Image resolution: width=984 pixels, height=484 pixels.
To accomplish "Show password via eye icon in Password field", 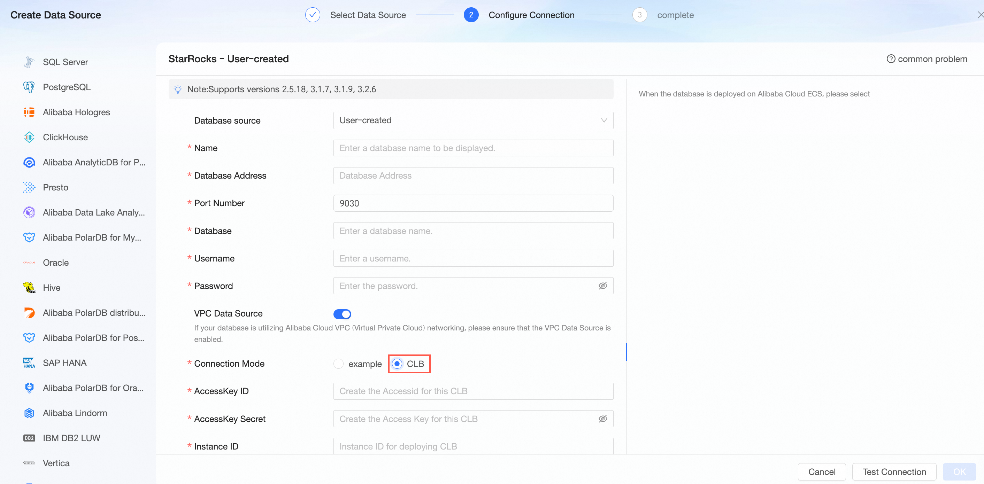I will tap(602, 286).
